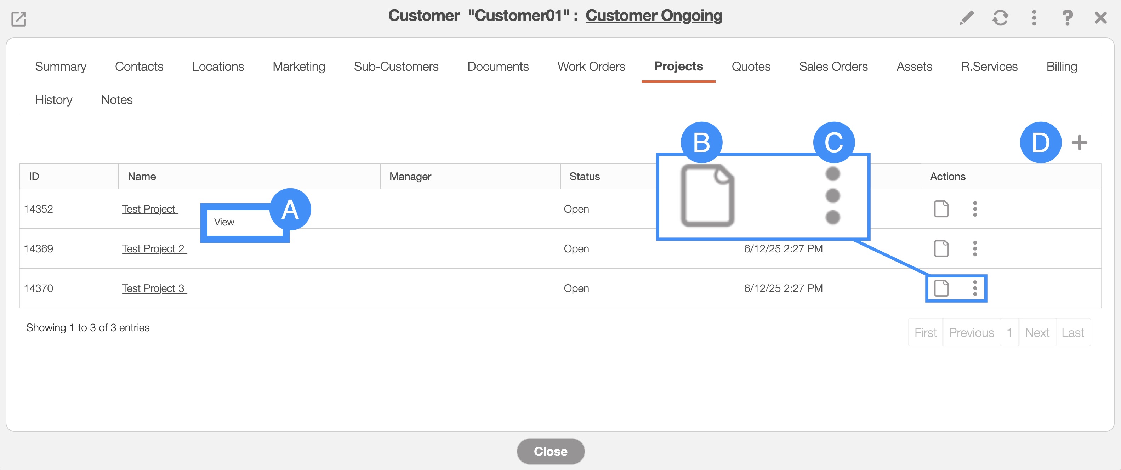Go to Next page in pagination
Screen dimensions: 1121x470
pos(1037,333)
